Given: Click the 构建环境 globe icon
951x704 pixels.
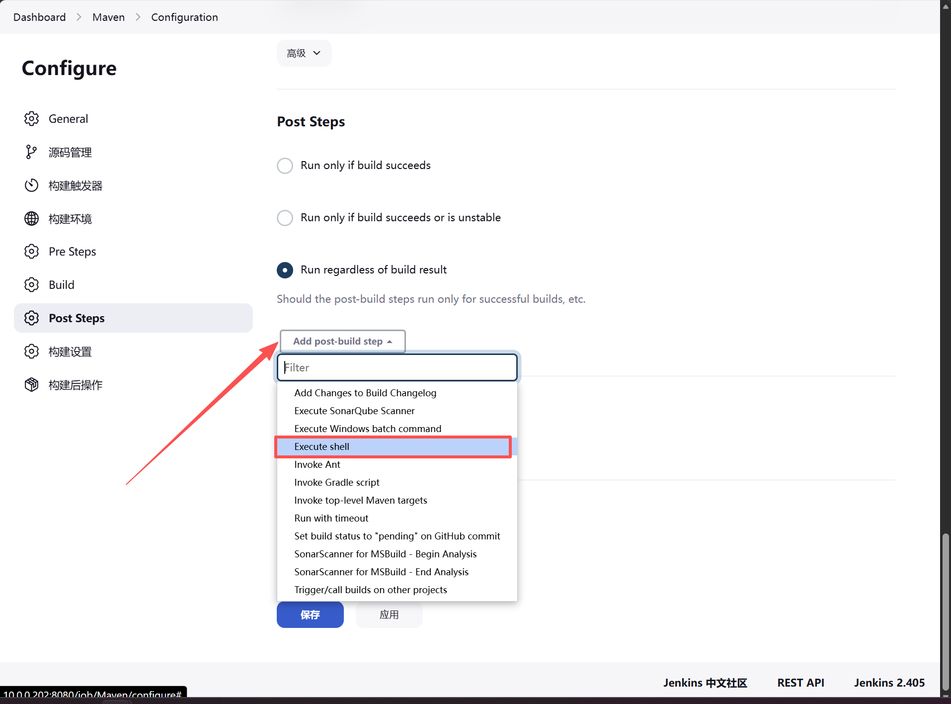Looking at the screenshot, I should click(x=31, y=219).
